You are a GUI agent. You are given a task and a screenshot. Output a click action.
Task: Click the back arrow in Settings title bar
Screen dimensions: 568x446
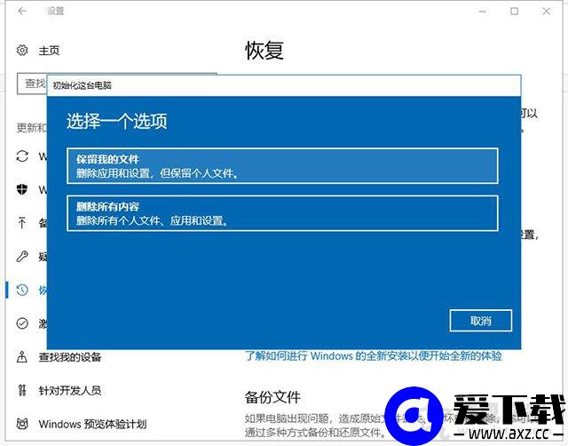pyautogui.click(x=22, y=11)
